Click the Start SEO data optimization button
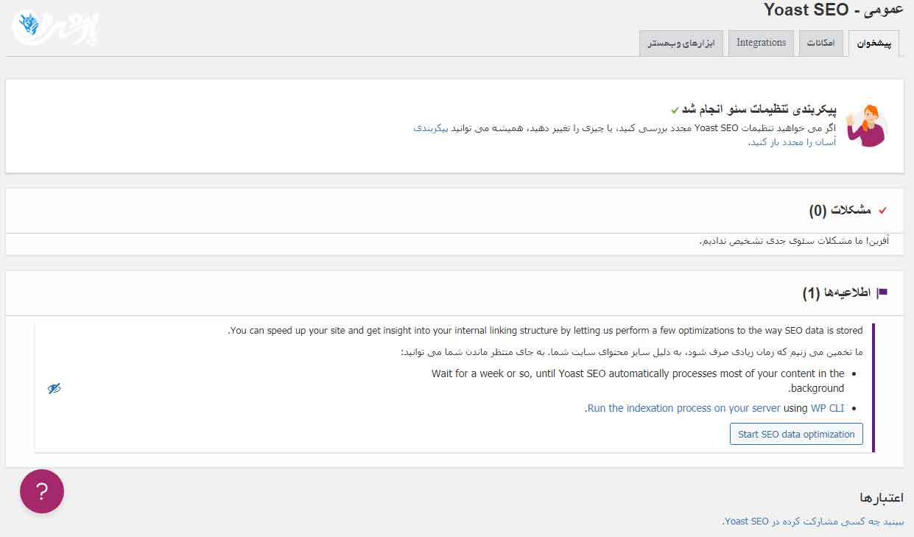This screenshot has height=537, width=914. coord(796,434)
